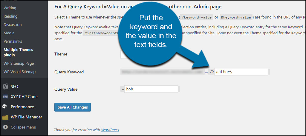Open WP Visual Sitemap settings
This screenshot has height=136, width=306.
(19, 72)
